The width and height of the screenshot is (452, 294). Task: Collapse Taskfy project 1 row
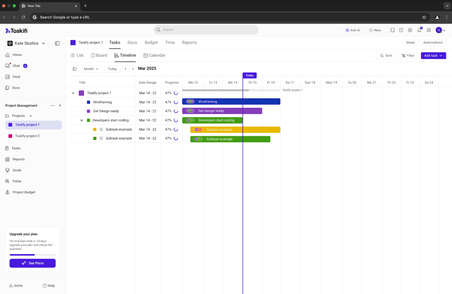point(73,93)
